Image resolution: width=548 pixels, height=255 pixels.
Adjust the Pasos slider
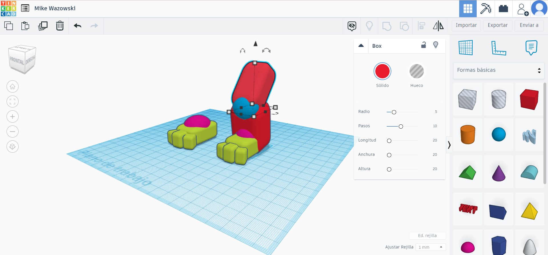click(x=401, y=126)
